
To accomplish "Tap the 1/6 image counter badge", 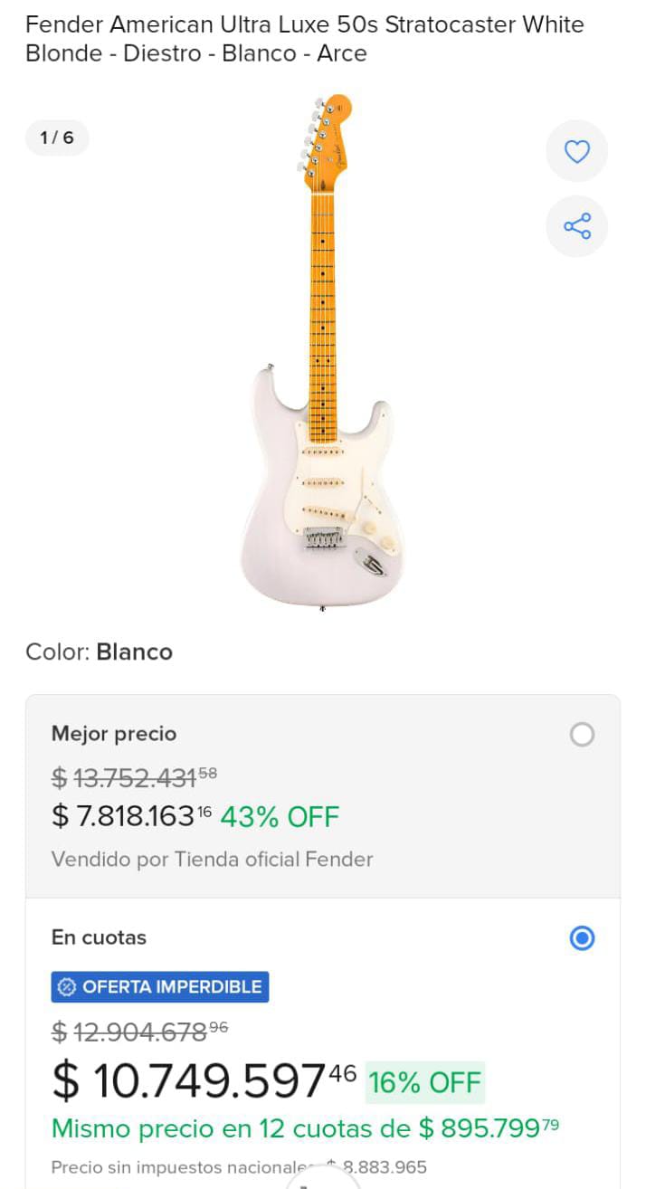I will tap(57, 138).
